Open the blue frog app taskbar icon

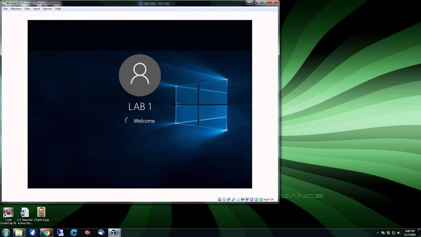click(x=33, y=233)
